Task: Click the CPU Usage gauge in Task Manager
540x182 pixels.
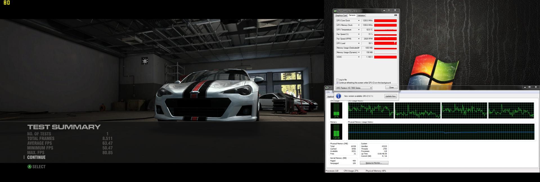Action: (336, 110)
